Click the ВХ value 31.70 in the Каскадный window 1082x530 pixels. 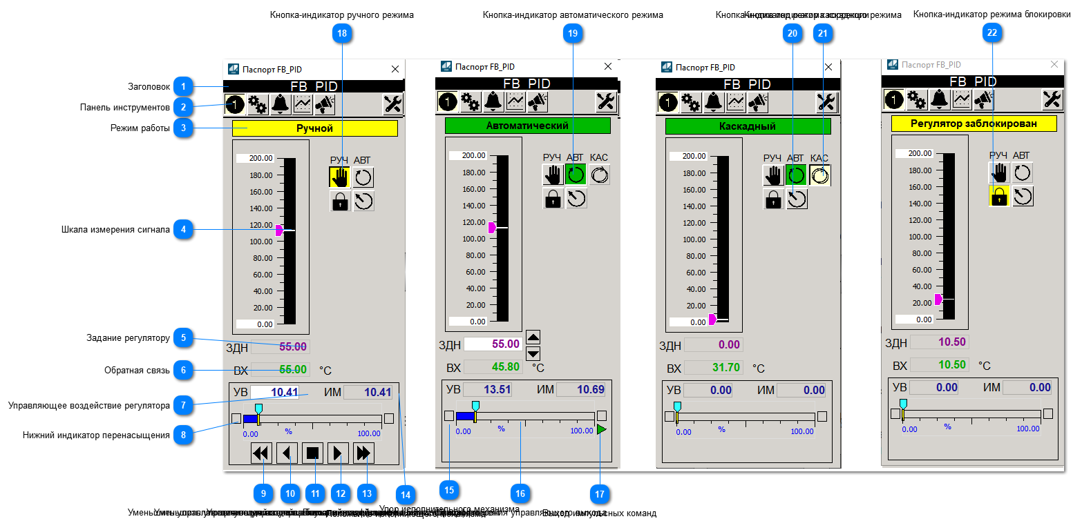click(714, 368)
